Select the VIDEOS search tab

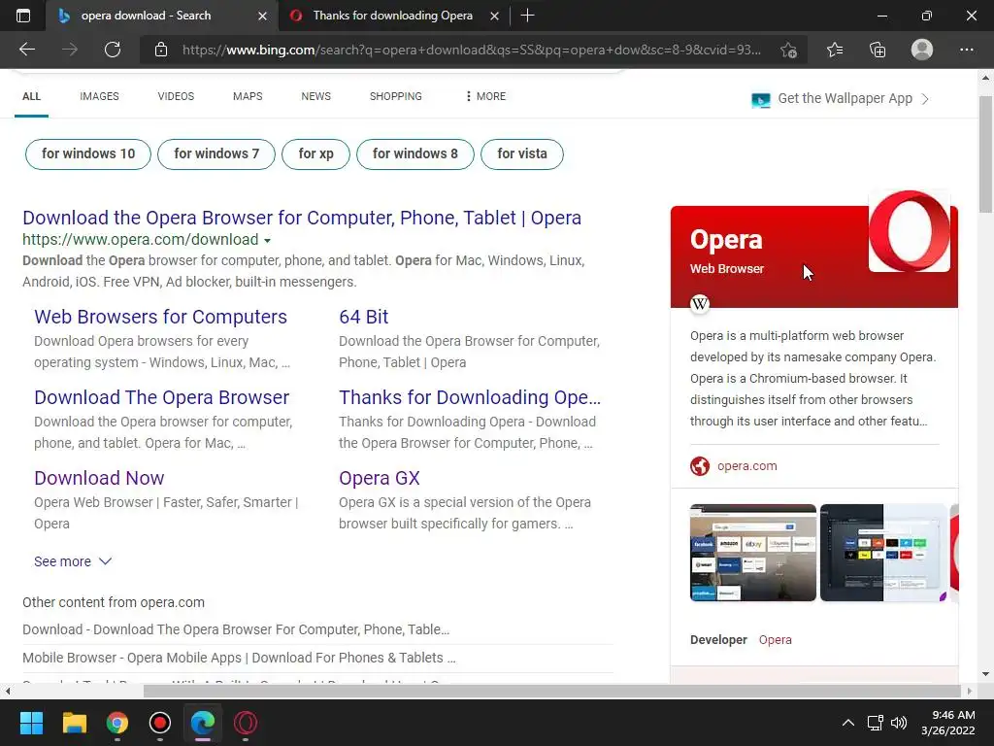176,96
